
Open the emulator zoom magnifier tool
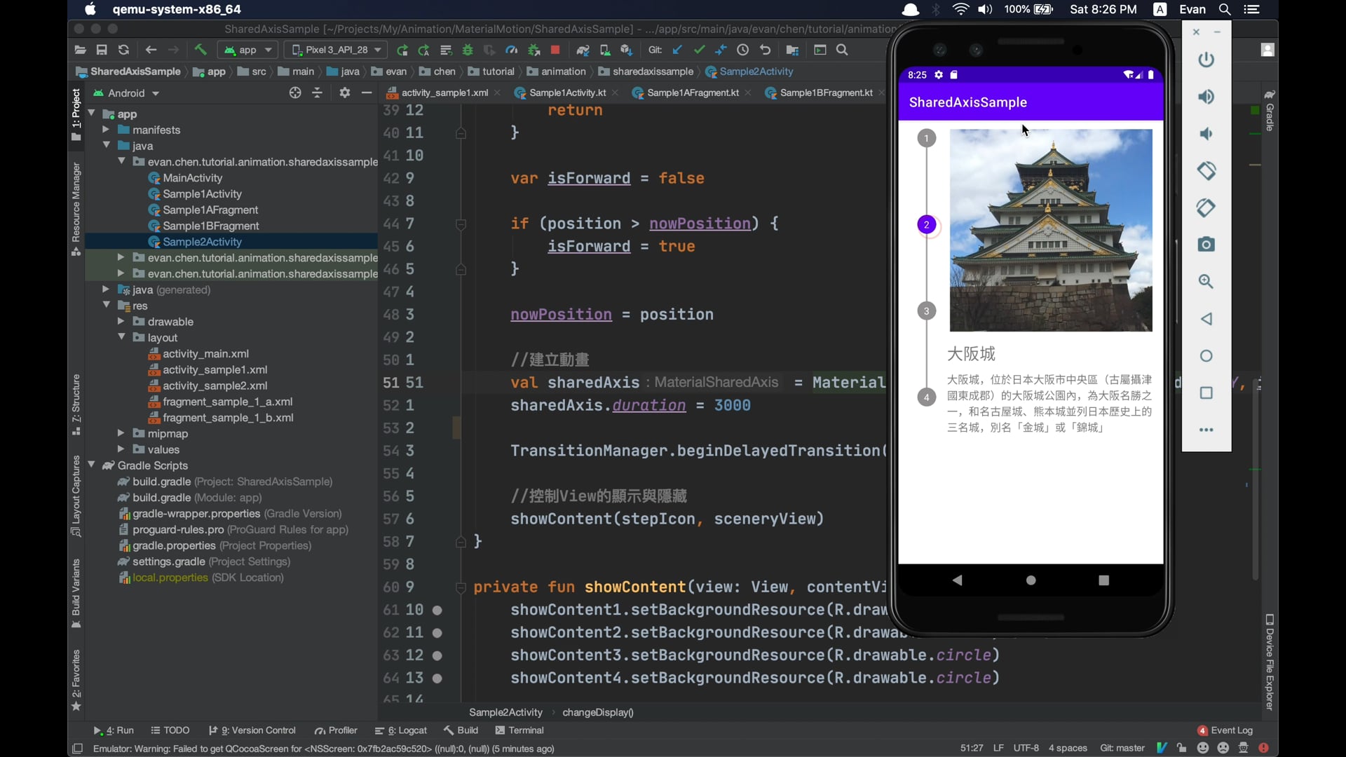tap(1206, 282)
